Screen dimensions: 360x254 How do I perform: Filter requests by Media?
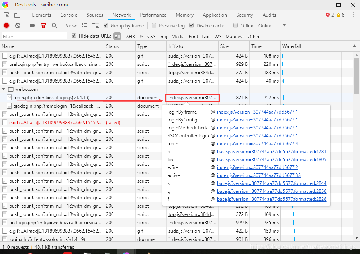click(178, 37)
